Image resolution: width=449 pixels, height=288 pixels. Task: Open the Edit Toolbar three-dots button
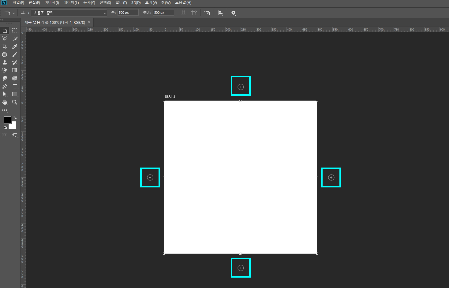point(5,110)
